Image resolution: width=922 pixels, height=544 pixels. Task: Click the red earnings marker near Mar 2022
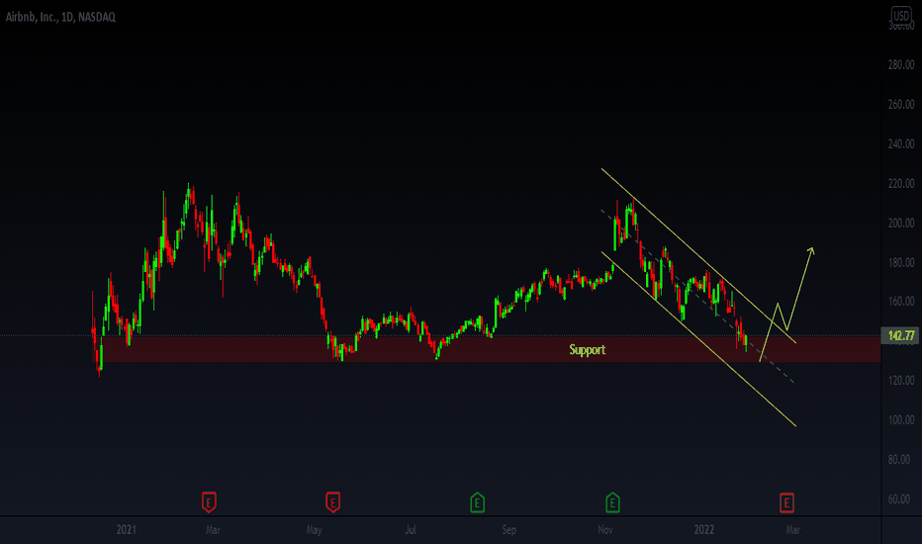[x=786, y=502]
